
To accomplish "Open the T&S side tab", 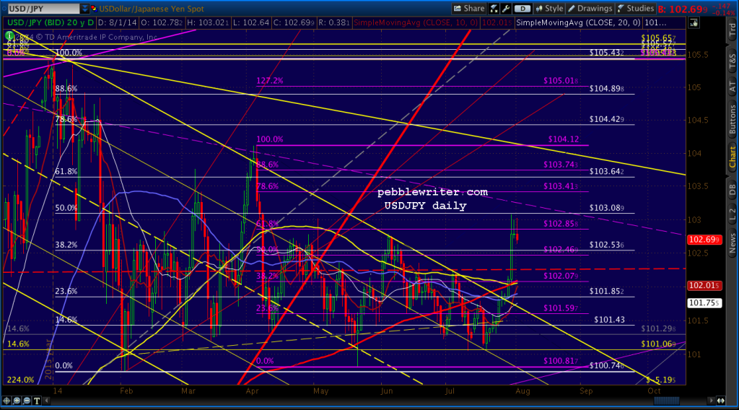I will pos(732,62).
